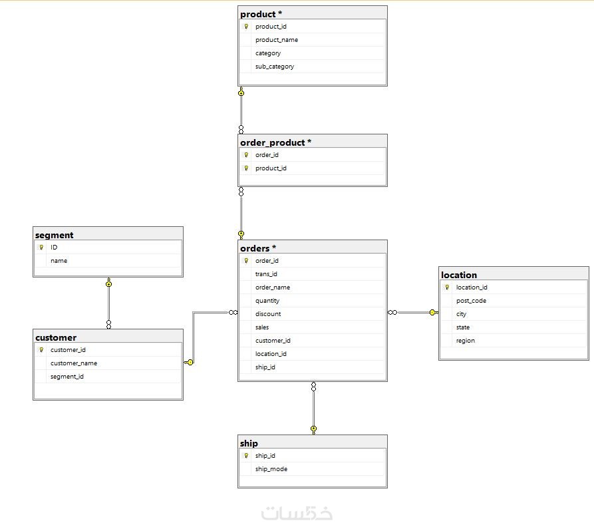594x531 pixels.
Task: Select region column in location table
Action: click(x=514, y=340)
